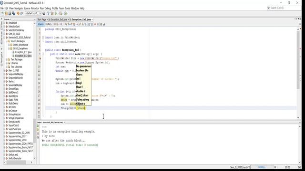Click the Re-run icon in Output panel

point(38,126)
